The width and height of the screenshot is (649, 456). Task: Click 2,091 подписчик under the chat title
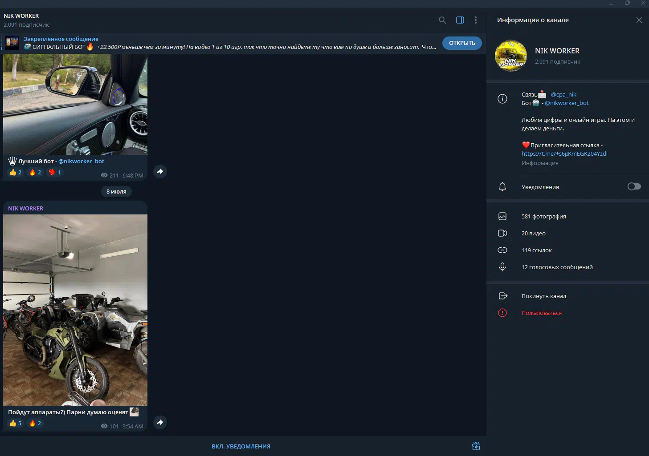pyautogui.click(x=26, y=25)
